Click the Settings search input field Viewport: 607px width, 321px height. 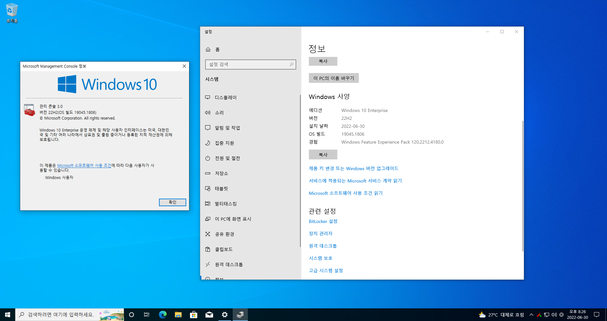tap(251, 65)
